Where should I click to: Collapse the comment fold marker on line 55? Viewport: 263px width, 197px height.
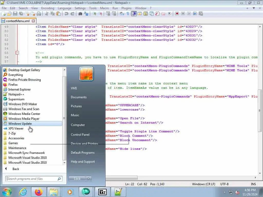(x=17, y=53)
